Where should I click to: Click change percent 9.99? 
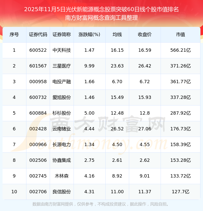click(89, 66)
